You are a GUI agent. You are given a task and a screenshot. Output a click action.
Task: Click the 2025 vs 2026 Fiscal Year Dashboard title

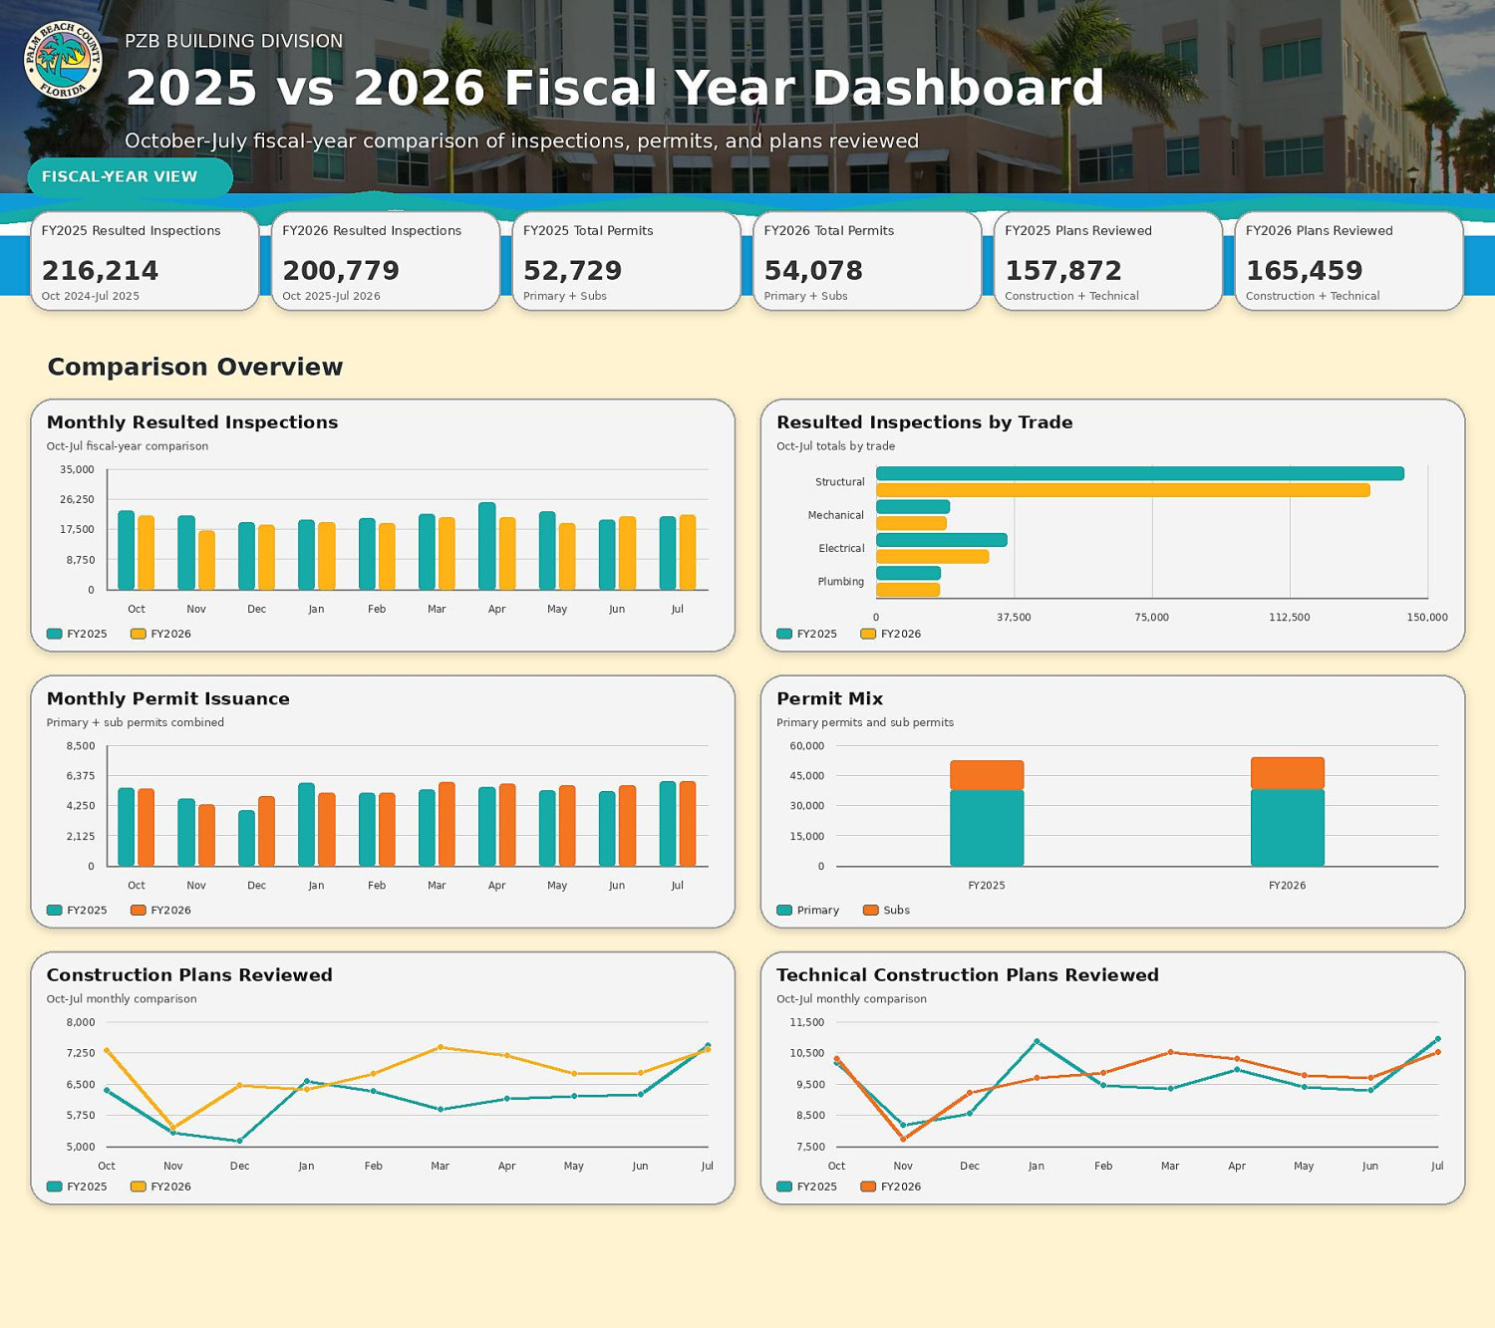coord(615,88)
